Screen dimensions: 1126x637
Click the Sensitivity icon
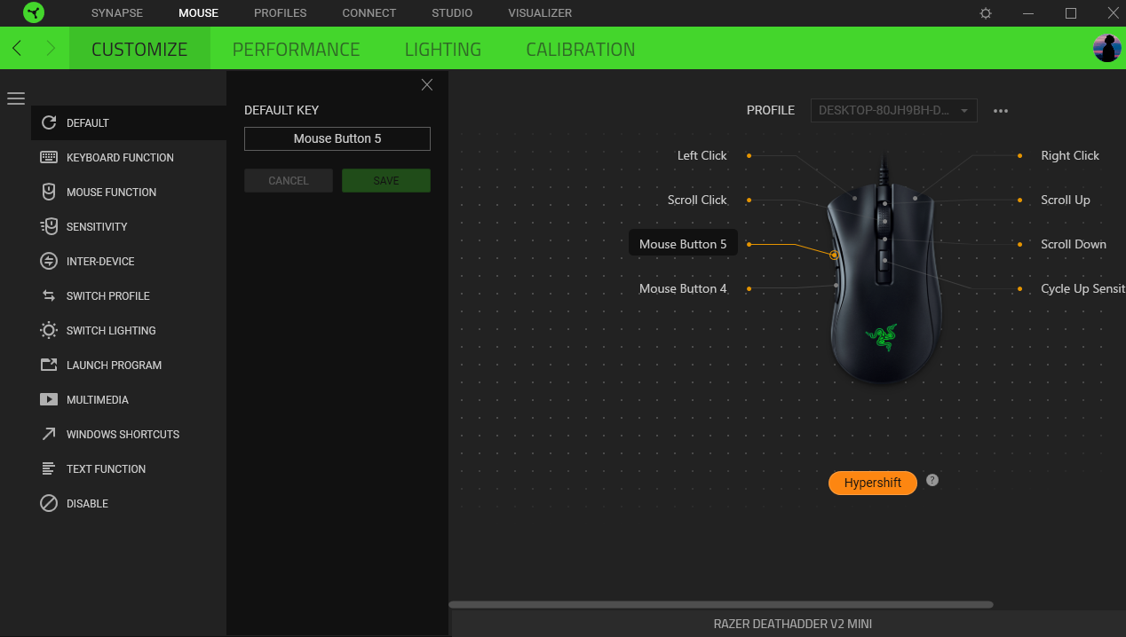coord(49,226)
